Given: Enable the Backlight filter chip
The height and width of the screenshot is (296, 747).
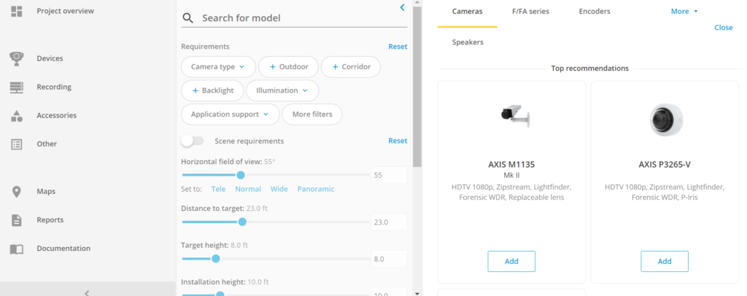Looking at the screenshot, I should [212, 91].
